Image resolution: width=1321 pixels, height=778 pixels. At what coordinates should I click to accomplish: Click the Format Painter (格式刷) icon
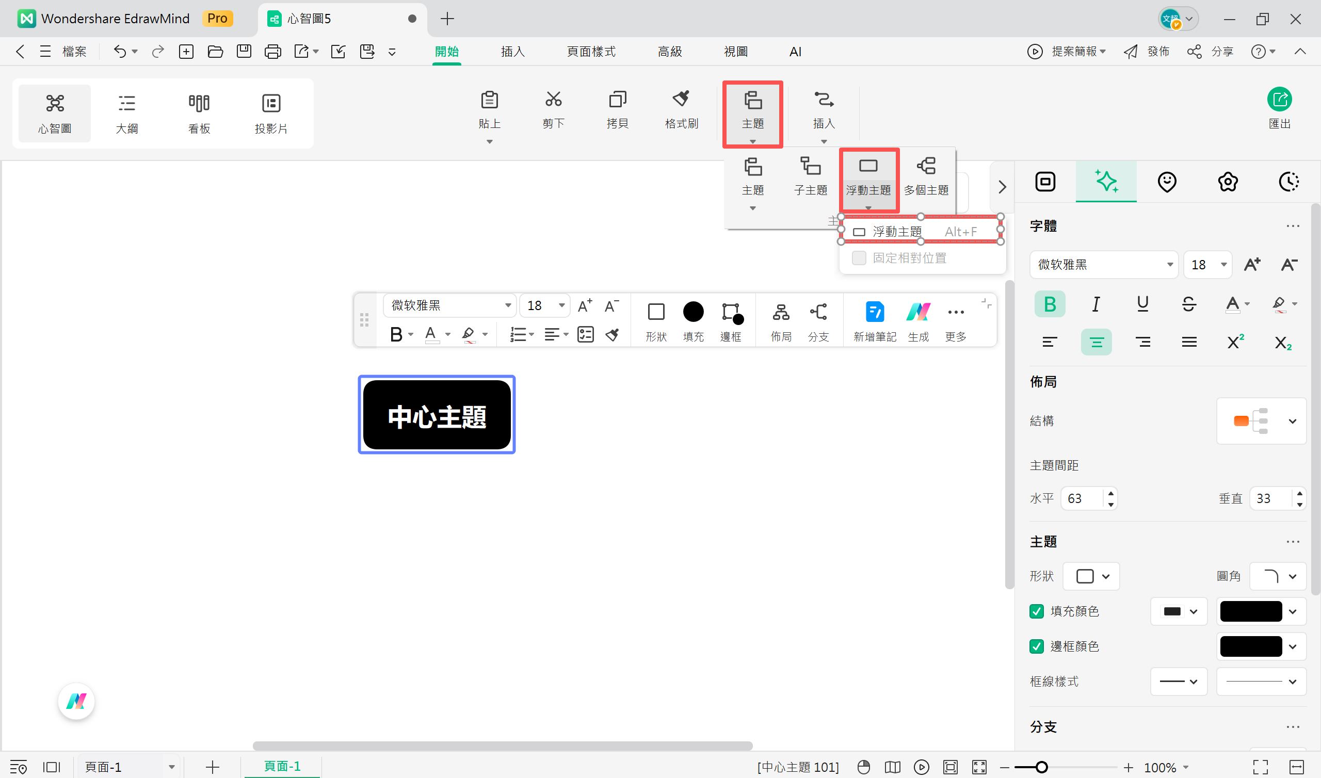click(681, 100)
